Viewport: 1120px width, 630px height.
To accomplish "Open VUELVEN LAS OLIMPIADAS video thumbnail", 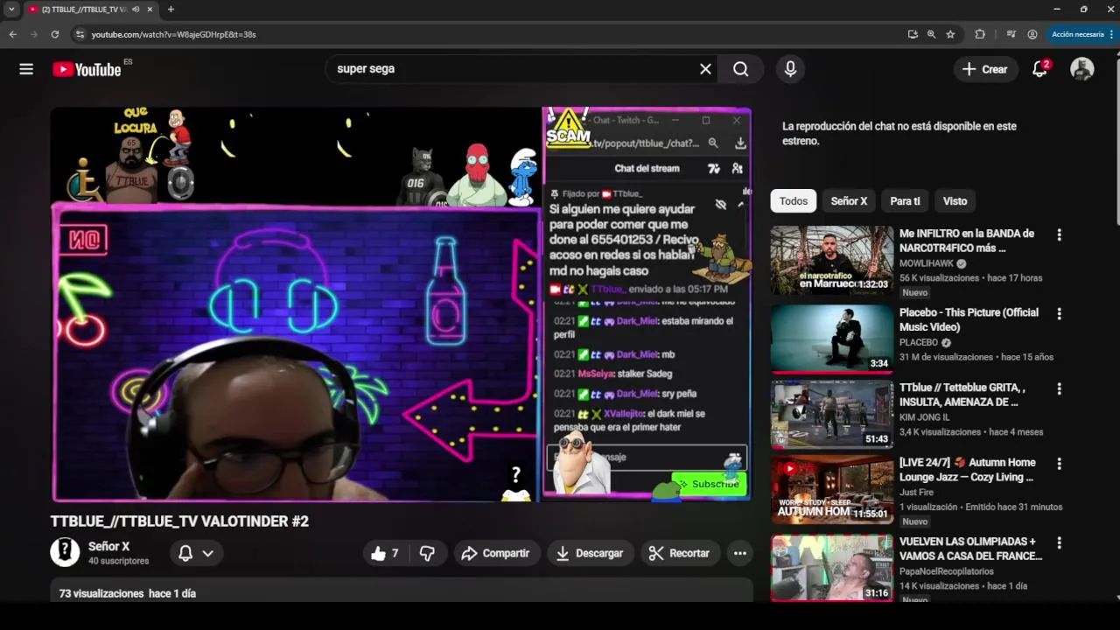I will coord(832,568).
